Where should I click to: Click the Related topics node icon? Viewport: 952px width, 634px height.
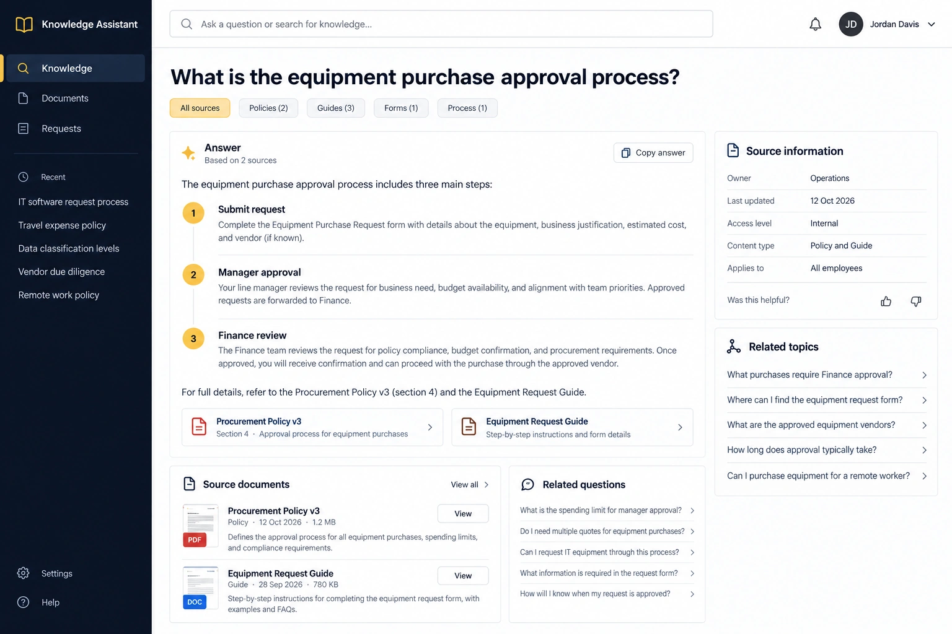pyautogui.click(x=734, y=347)
